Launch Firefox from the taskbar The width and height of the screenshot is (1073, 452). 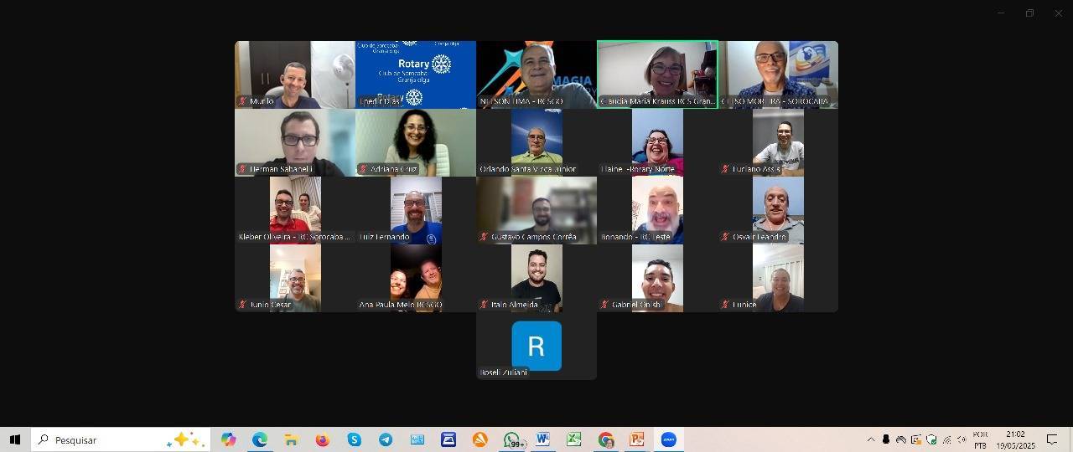[x=322, y=439]
